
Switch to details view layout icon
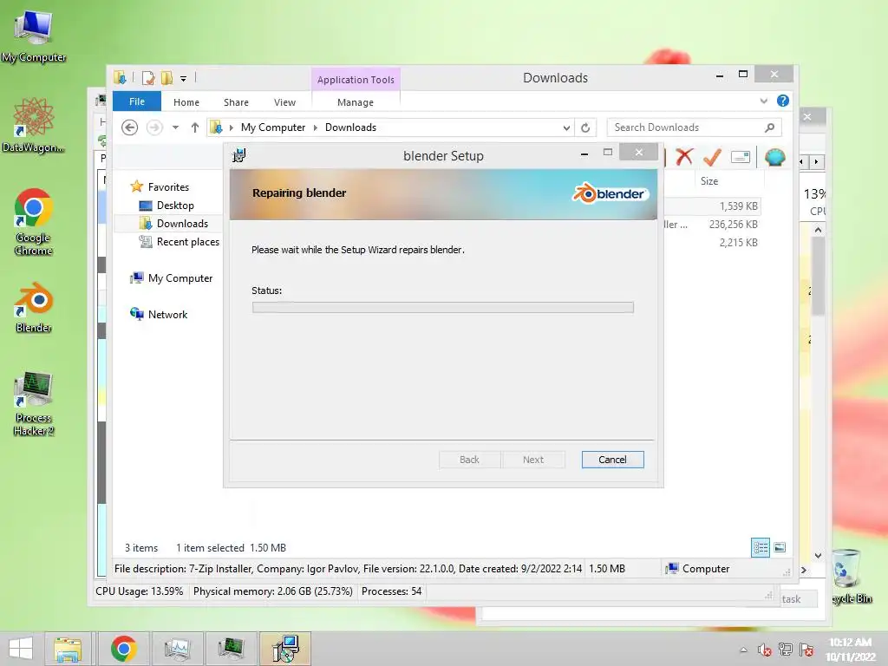coord(760,547)
